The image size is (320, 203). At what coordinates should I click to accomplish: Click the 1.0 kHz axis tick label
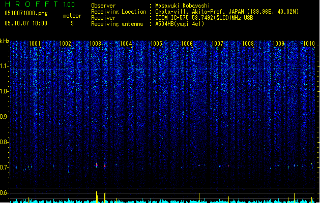4,91
